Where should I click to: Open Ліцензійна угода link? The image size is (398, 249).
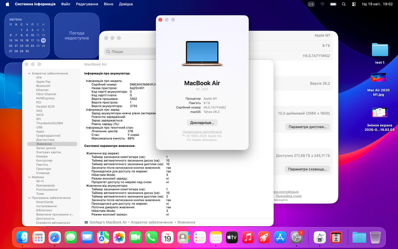(x=289, y=196)
